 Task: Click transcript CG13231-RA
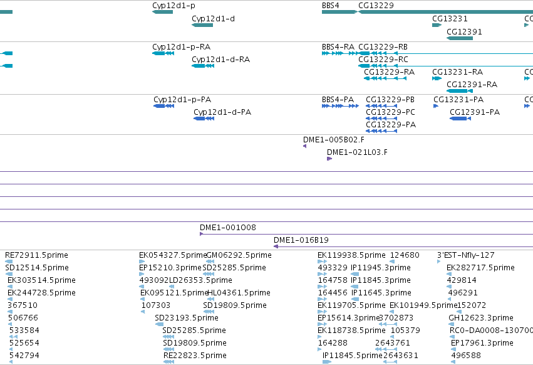[437, 78]
